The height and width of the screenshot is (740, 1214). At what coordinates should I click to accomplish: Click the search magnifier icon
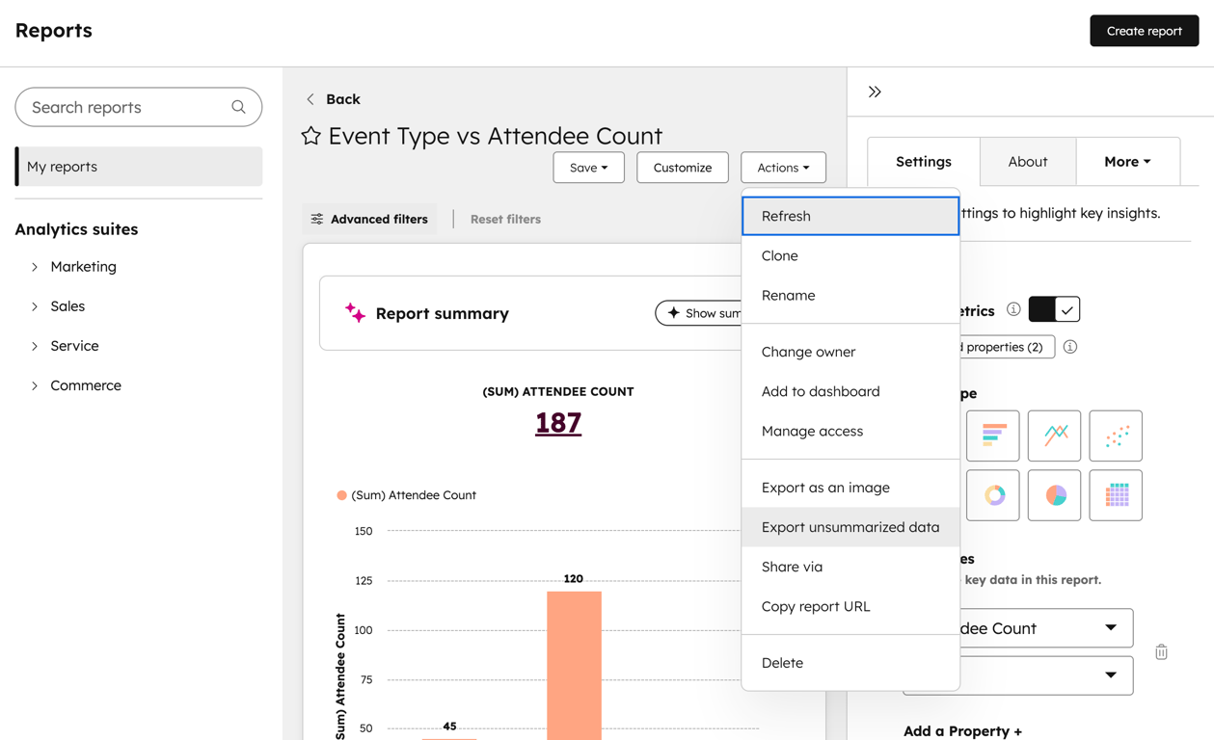pyautogui.click(x=238, y=107)
